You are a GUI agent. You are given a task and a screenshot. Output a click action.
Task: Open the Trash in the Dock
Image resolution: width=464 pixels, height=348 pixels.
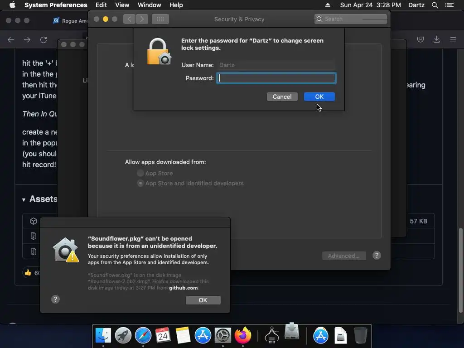360,335
